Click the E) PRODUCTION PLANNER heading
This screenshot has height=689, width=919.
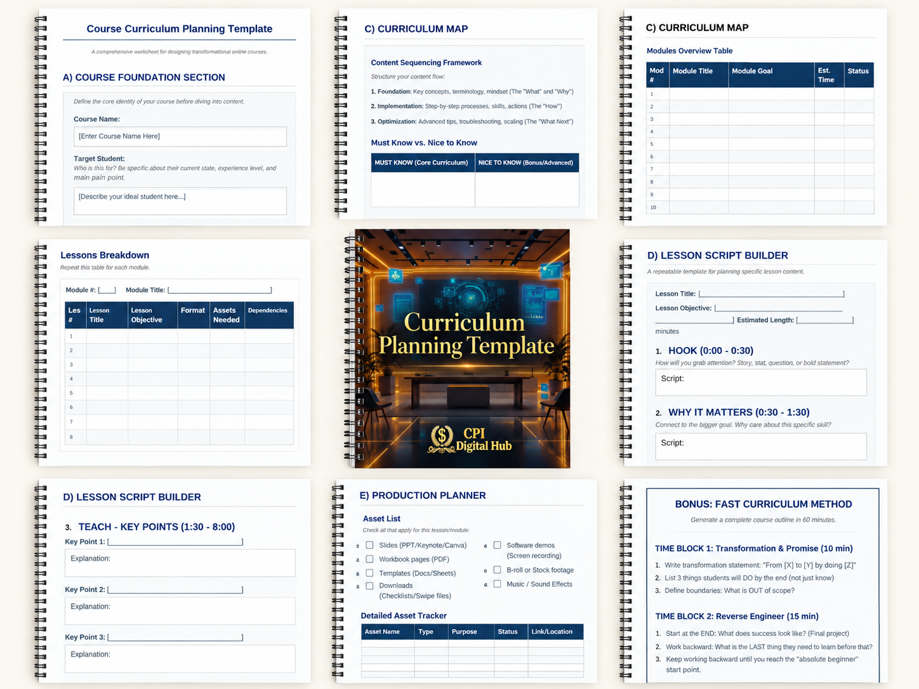pyautogui.click(x=423, y=495)
